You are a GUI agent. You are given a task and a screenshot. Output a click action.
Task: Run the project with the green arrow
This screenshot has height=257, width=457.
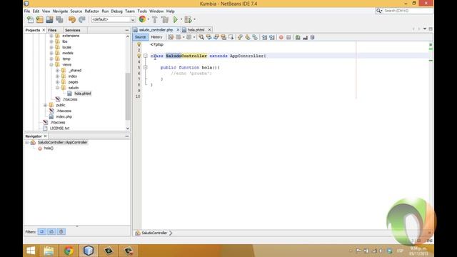point(175,19)
